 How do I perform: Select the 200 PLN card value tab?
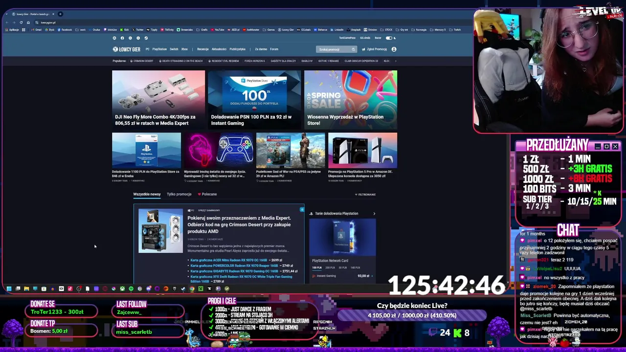pyautogui.click(x=331, y=268)
